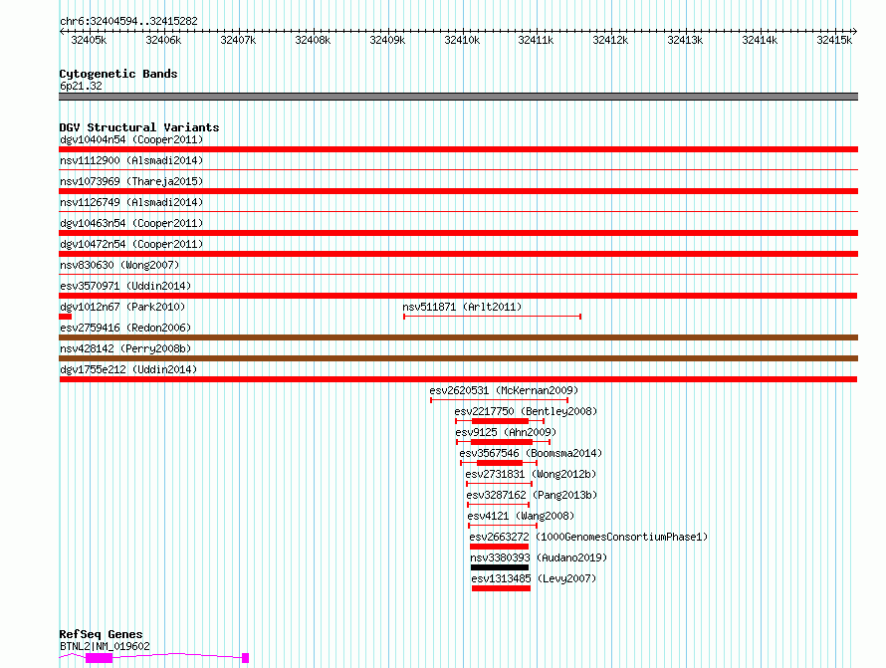Click the brown nsv428142 variant bar
Screen dimensions: 886x668
point(458,358)
